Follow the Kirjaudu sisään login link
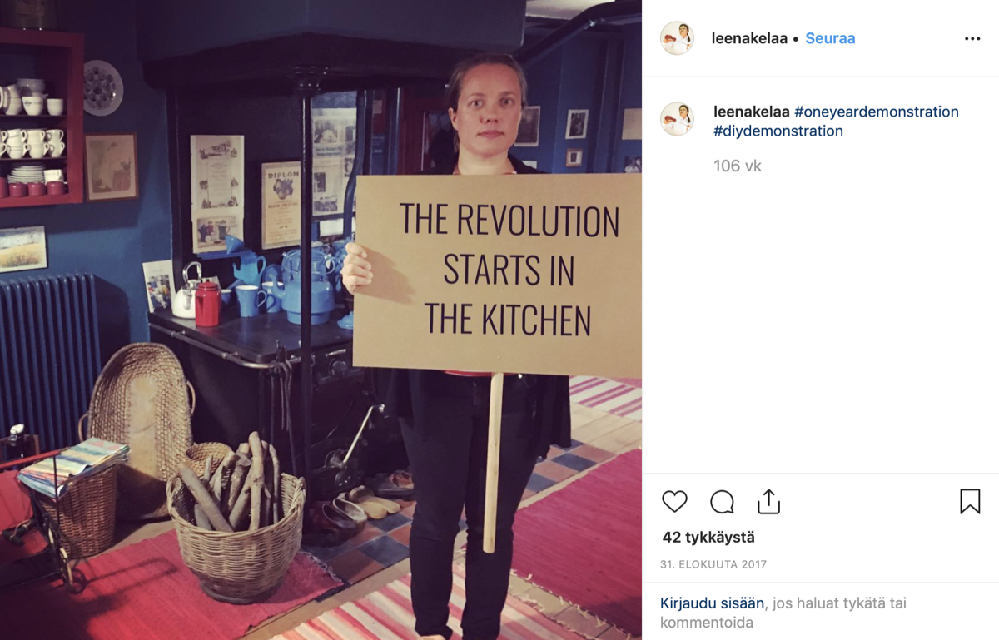999x640 pixels. coord(713,603)
